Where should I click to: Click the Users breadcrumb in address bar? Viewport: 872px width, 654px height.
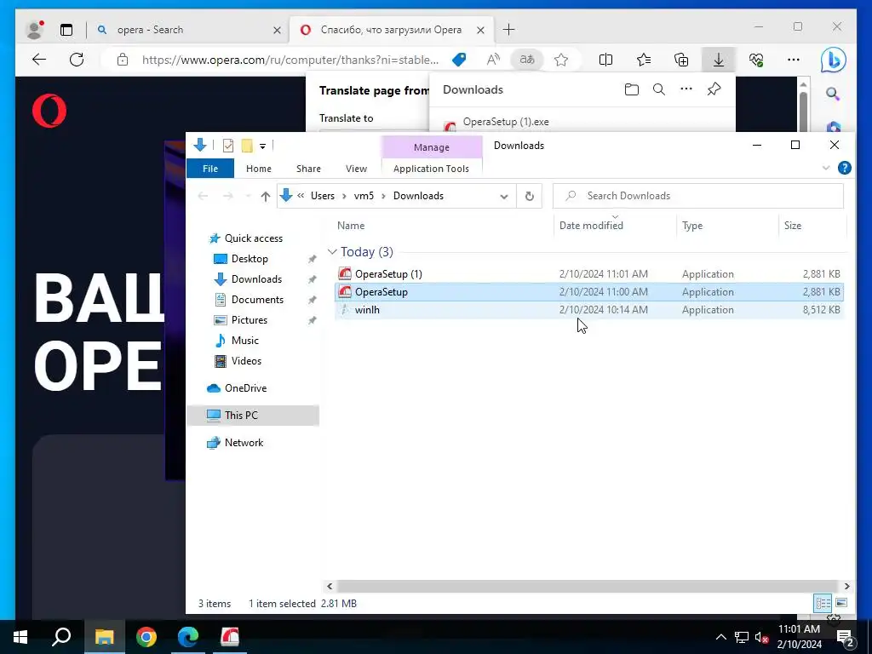pyautogui.click(x=323, y=196)
